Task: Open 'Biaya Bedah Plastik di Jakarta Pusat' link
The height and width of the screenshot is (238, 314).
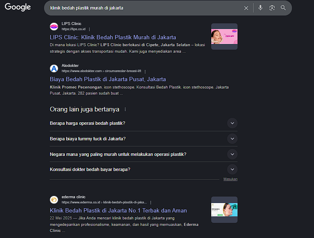Action: pos(108,79)
